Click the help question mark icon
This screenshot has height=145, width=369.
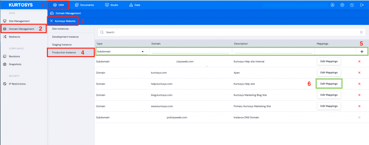point(352,5)
